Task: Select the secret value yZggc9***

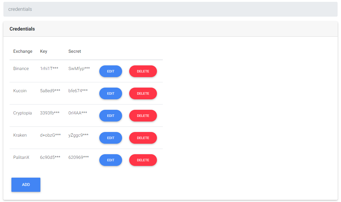Action: pyautogui.click(x=79, y=135)
